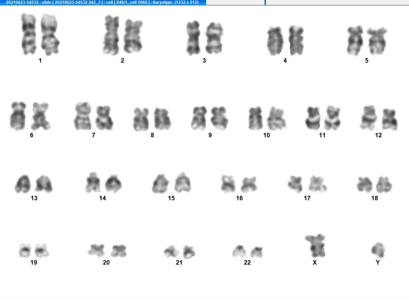Click the "12" chromosome label
409x299 pixels.
tap(378, 135)
